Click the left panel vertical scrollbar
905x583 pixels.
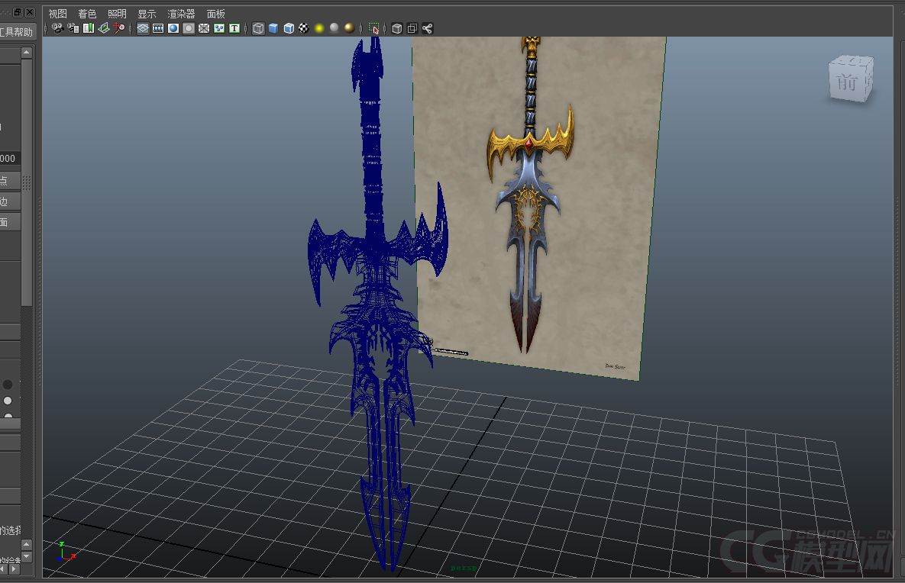pos(27,183)
